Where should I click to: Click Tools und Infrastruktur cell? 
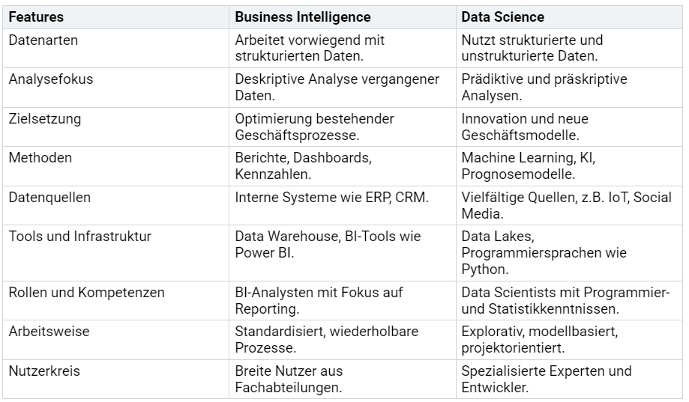(x=79, y=237)
